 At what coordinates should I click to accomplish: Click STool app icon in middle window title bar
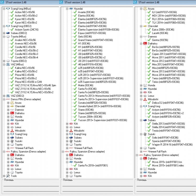click(x=61, y=2)
